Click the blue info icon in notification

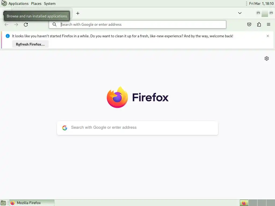point(8,36)
